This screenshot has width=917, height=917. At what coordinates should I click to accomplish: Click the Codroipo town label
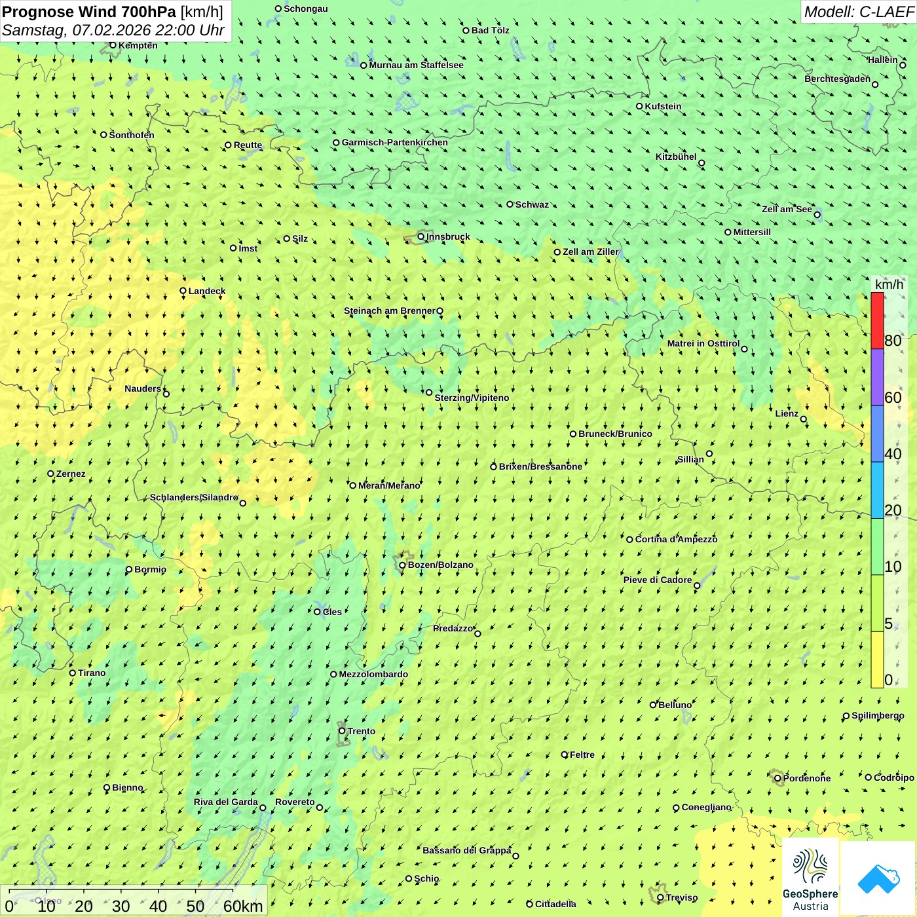point(894,777)
